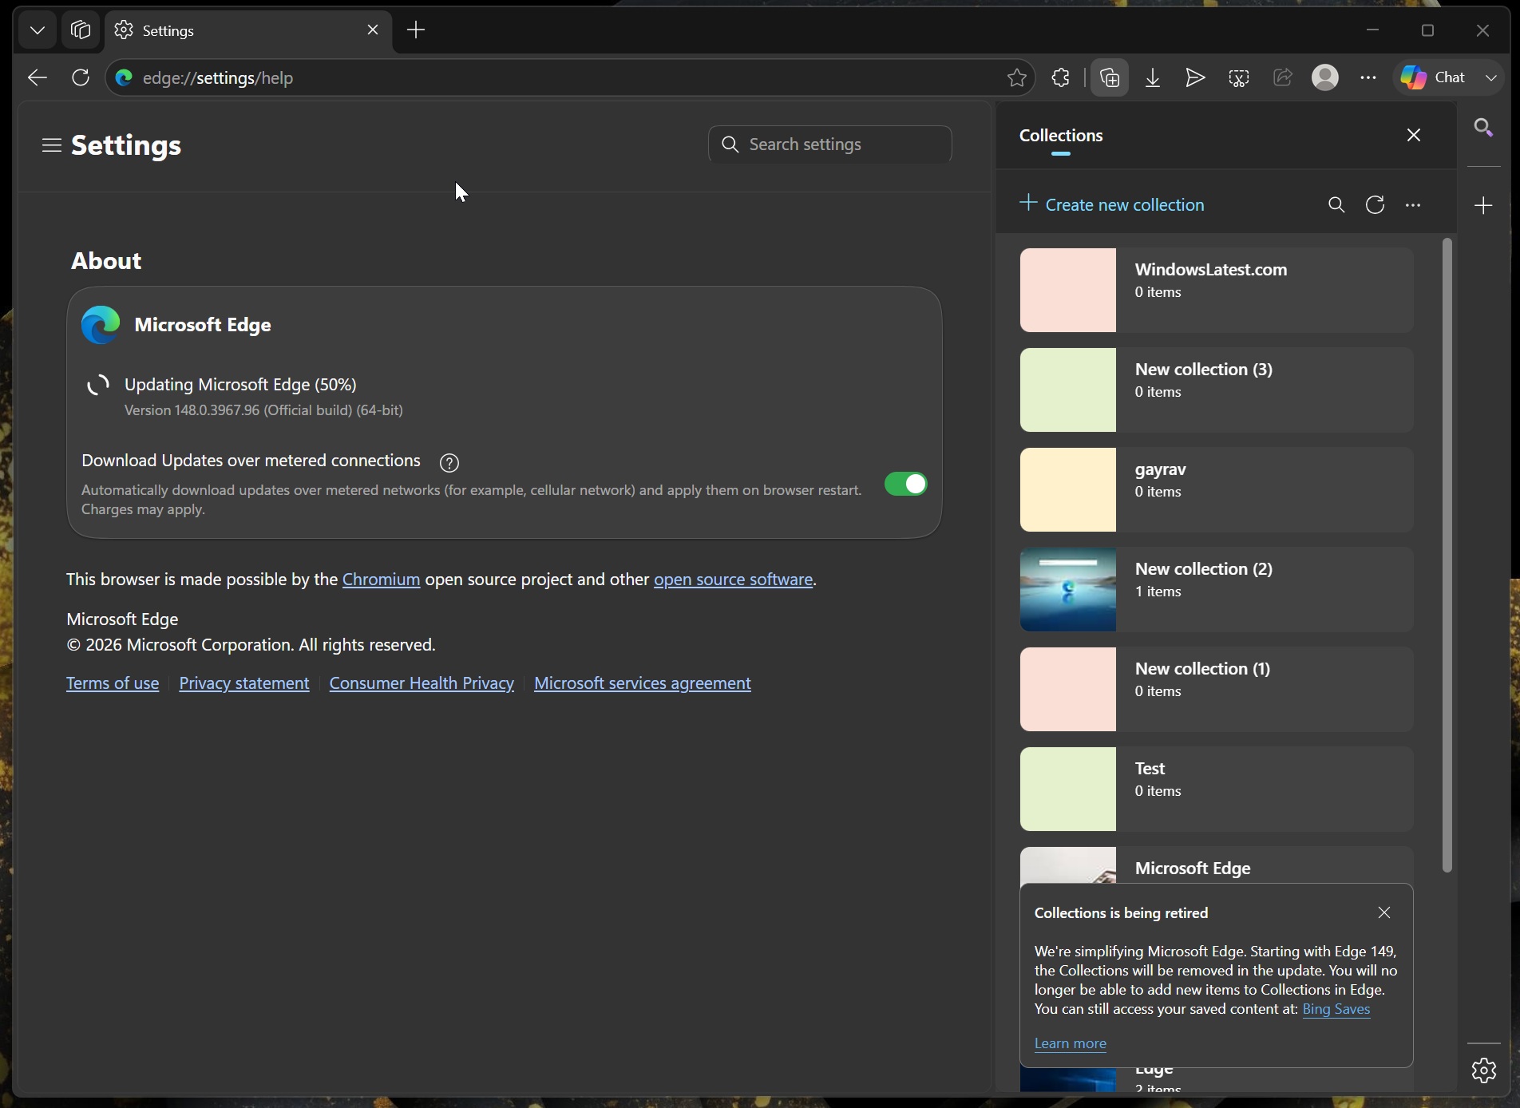Click the yellow thumbnail of gayrav collection
Screen dimensions: 1520x1108
pos(1068,490)
